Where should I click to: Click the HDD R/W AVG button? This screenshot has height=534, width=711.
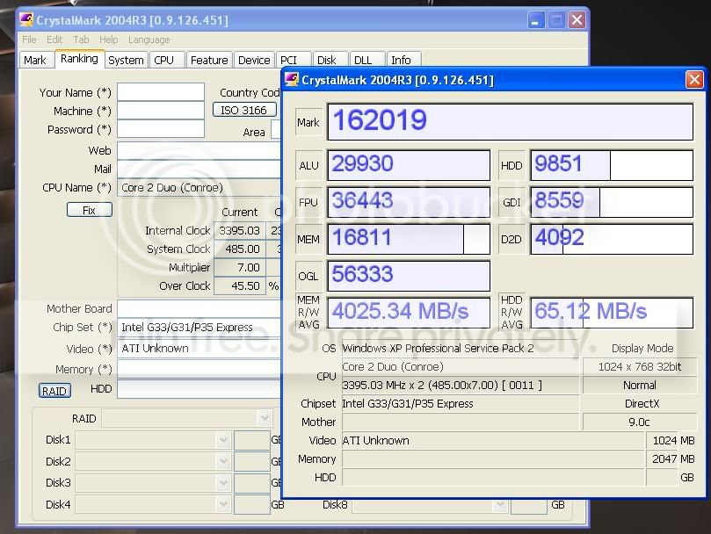pyautogui.click(x=512, y=313)
